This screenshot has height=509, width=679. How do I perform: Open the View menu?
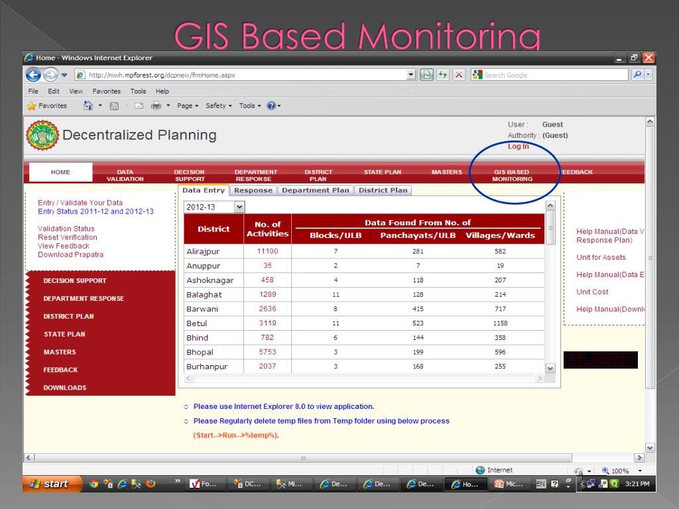point(76,91)
